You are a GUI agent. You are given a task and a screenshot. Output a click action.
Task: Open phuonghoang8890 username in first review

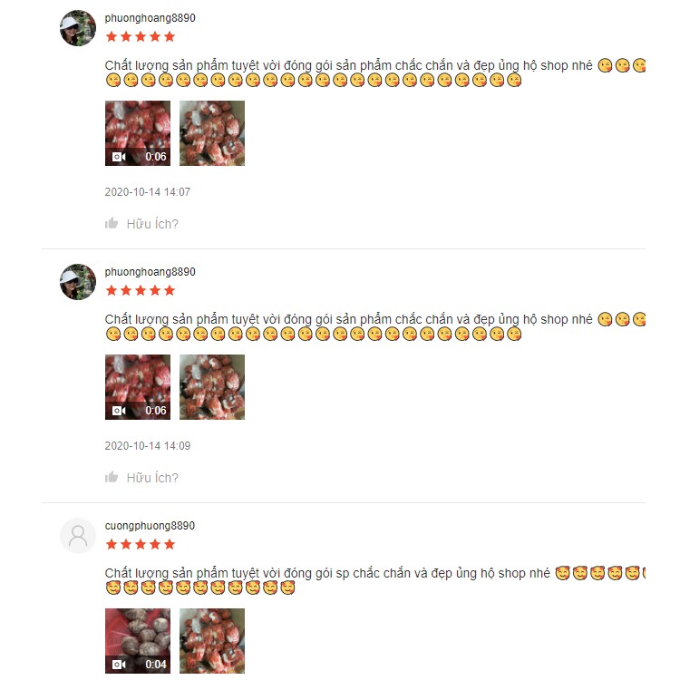150,18
